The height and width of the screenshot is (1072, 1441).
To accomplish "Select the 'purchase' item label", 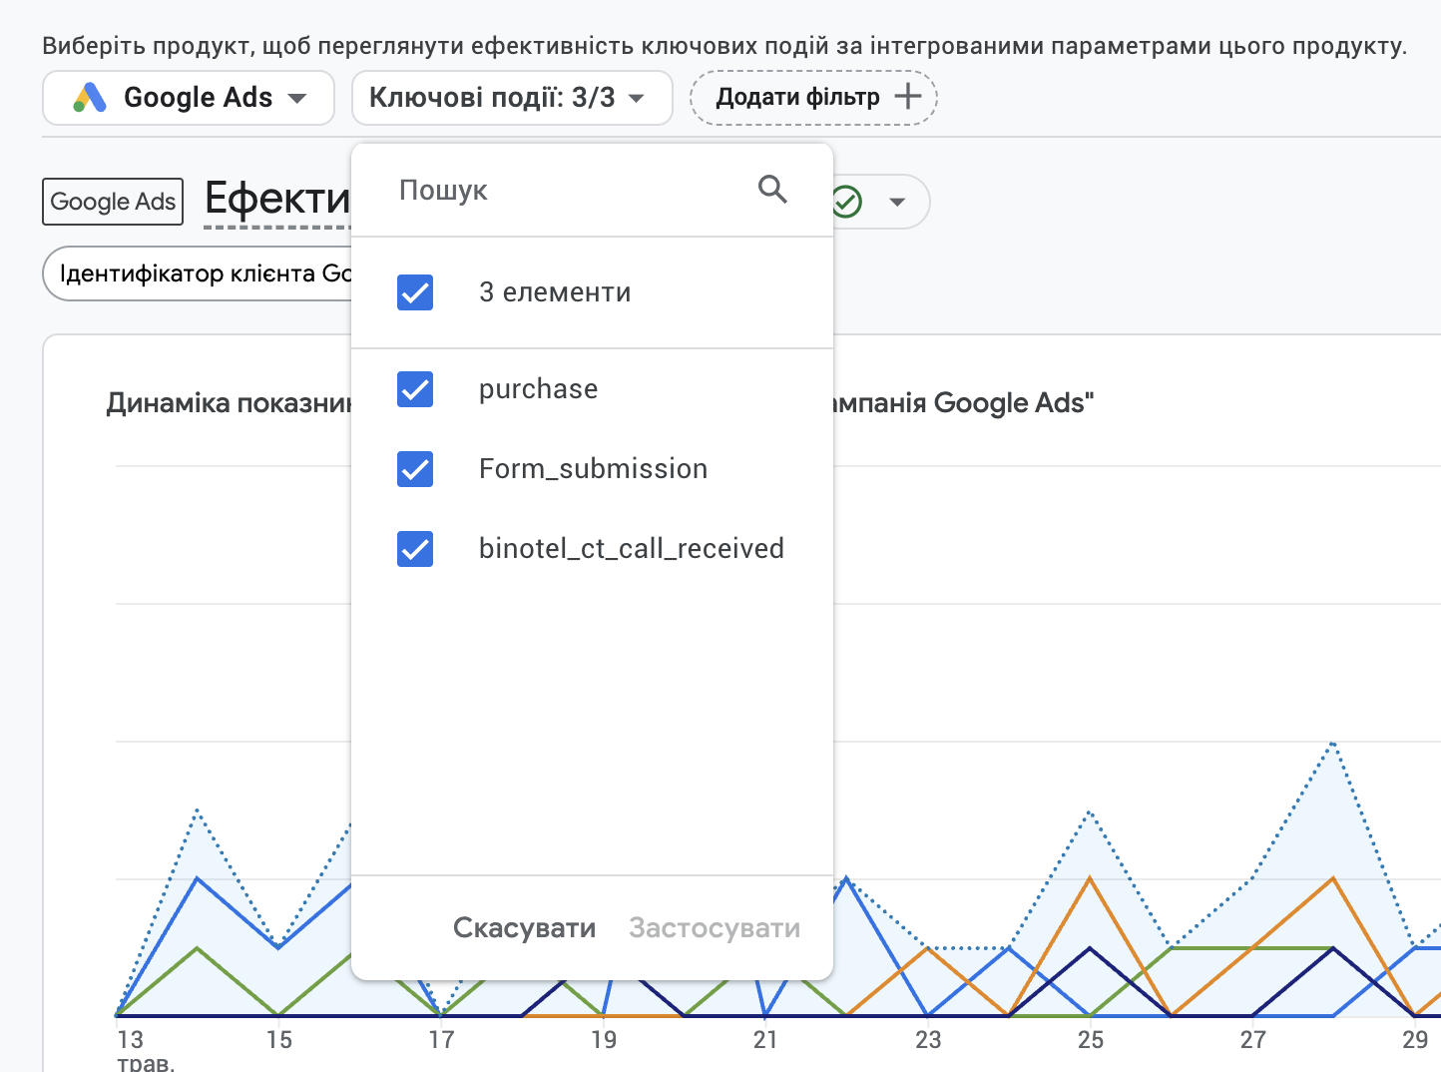I will (539, 389).
